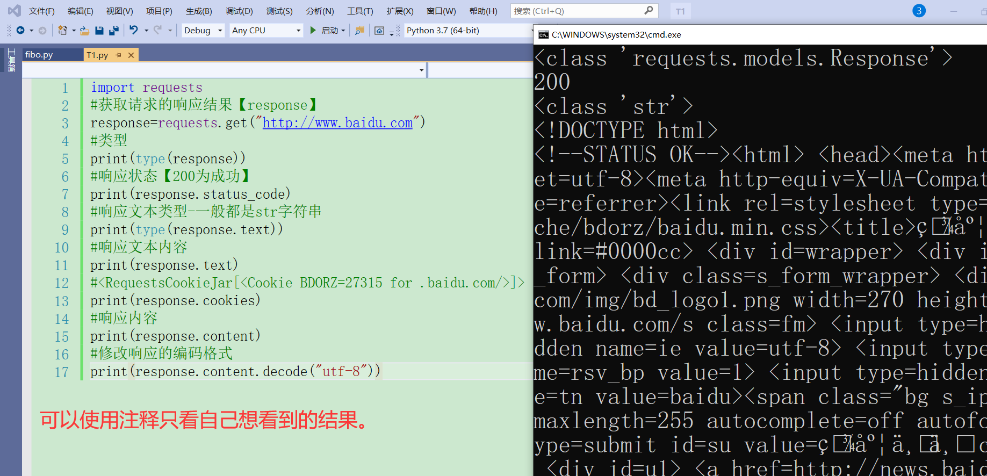The height and width of the screenshot is (476, 987).
Task: Click the save file icon
Action: (99, 31)
